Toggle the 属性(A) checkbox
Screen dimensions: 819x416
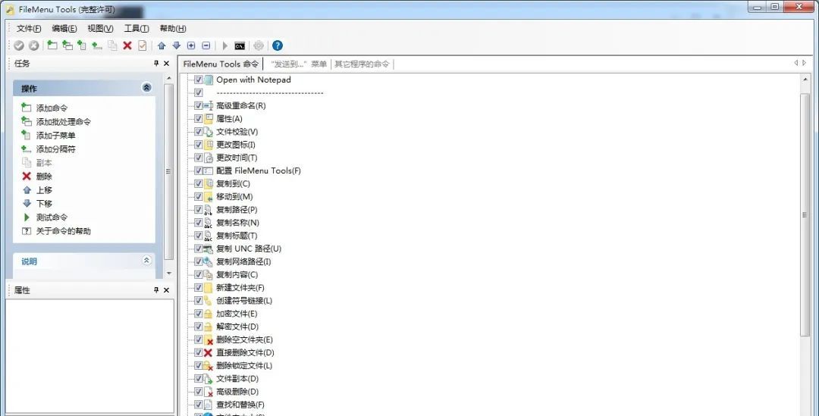[x=199, y=119]
